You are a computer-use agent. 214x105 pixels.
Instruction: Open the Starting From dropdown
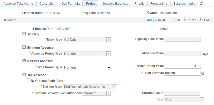point(90,87)
